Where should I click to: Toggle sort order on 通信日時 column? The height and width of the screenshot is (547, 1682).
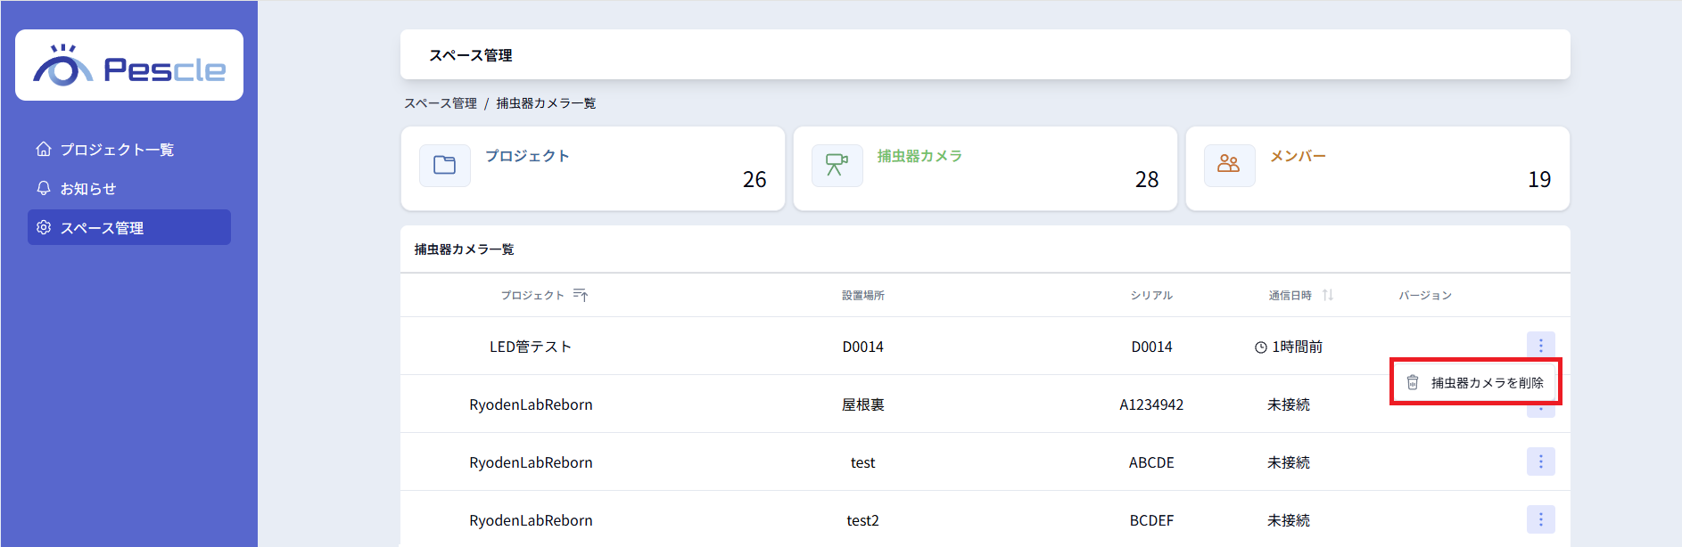tap(1328, 295)
